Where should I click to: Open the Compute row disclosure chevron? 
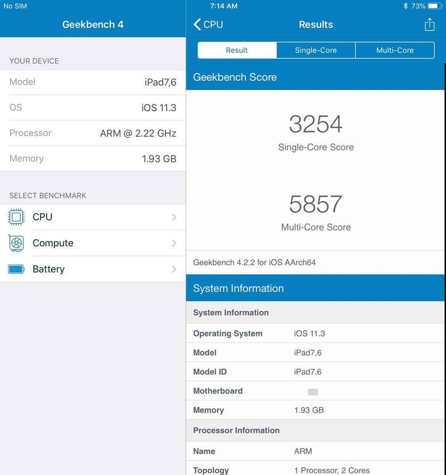point(174,243)
